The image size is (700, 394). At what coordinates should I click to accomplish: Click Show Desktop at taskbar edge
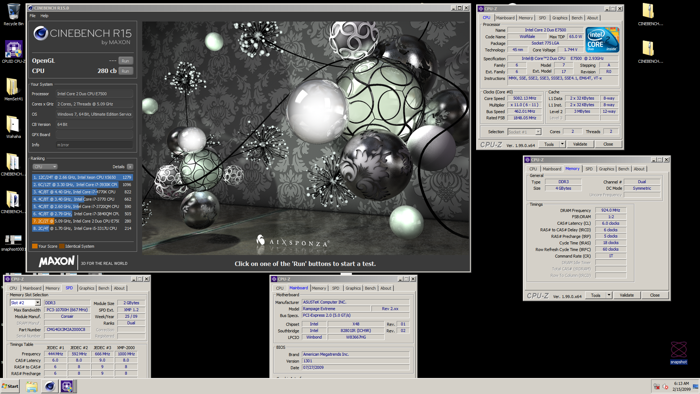click(x=696, y=387)
